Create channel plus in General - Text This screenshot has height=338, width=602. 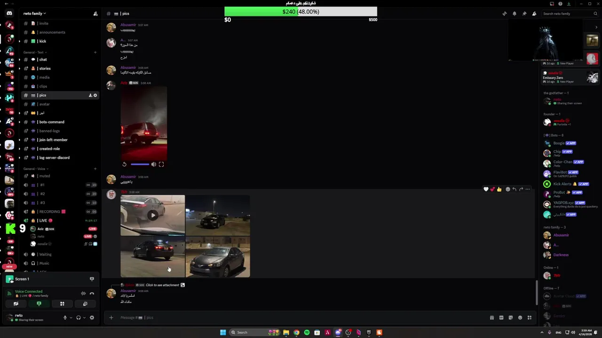(x=95, y=52)
